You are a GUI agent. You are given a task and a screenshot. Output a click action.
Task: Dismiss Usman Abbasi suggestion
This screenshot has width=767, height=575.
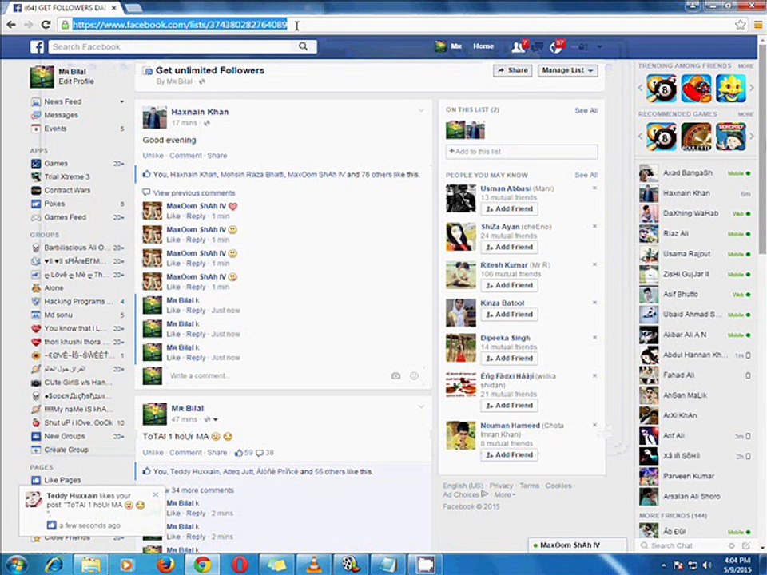point(594,188)
